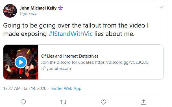
Task: Click the youtube.com domain text
Action: 59,69
